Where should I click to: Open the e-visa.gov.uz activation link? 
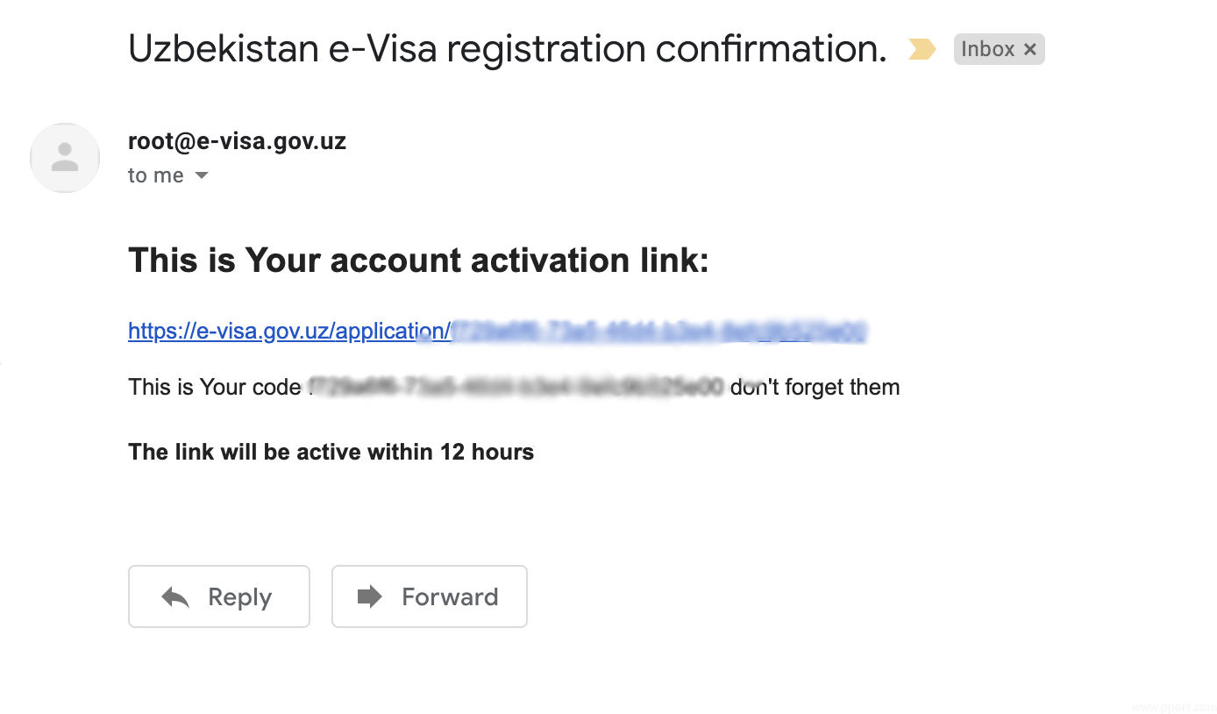click(x=289, y=332)
